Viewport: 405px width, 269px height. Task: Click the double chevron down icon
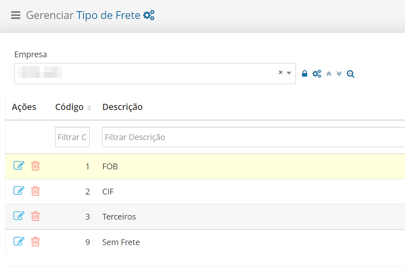click(339, 74)
